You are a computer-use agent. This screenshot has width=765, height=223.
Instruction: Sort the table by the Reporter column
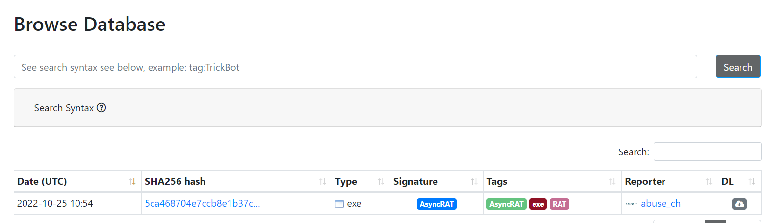coord(709,182)
